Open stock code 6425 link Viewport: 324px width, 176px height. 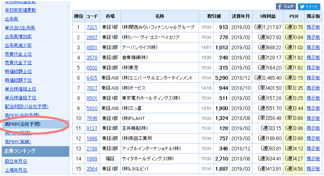point(92,78)
